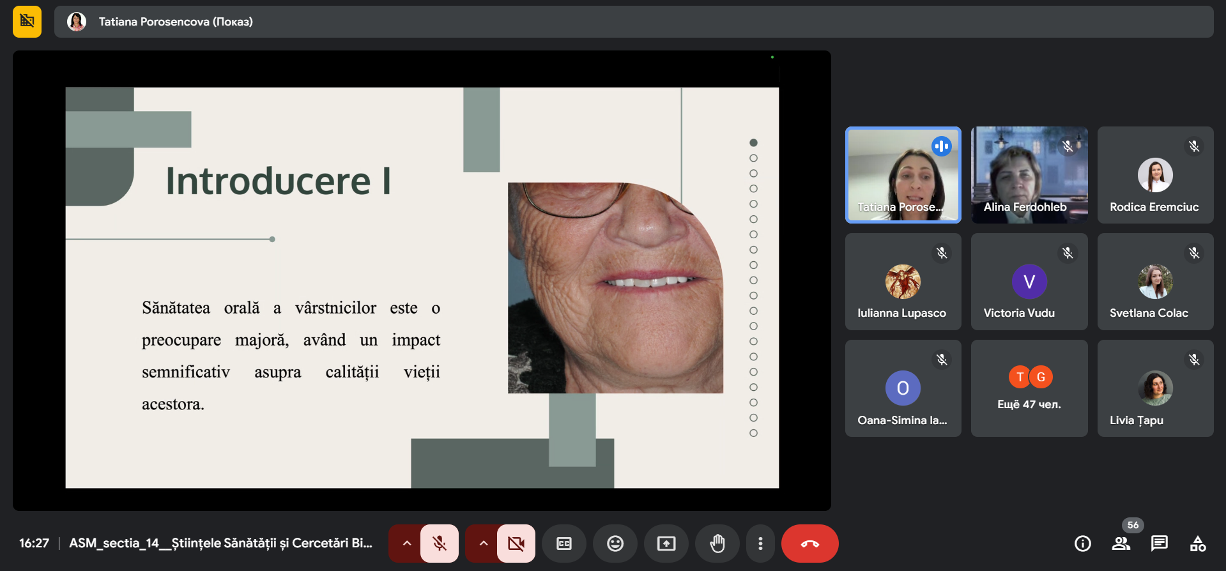Image resolution: width=1226 pixels, height=571 pixels.
Task: Select Oana-Simina's participant tile
Action: (903, 388)
